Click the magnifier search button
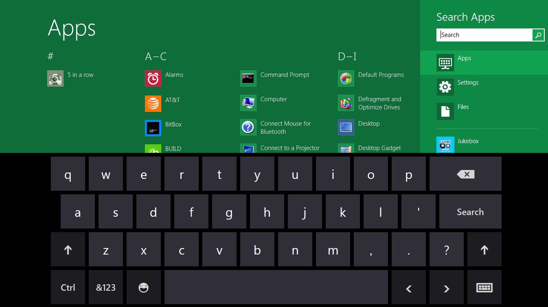 [538, 35]
